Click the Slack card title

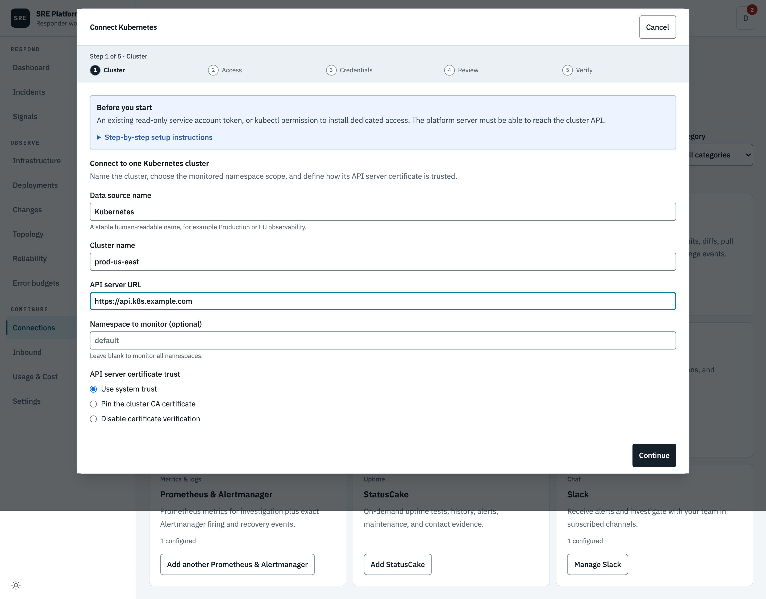(x=578, y=494)
